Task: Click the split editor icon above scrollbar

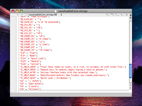Action: pos(130,18)
